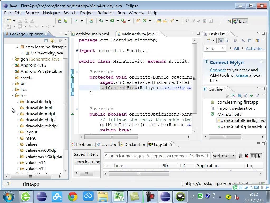Click the Sogou input method tray icon

(x=200, y=196)
